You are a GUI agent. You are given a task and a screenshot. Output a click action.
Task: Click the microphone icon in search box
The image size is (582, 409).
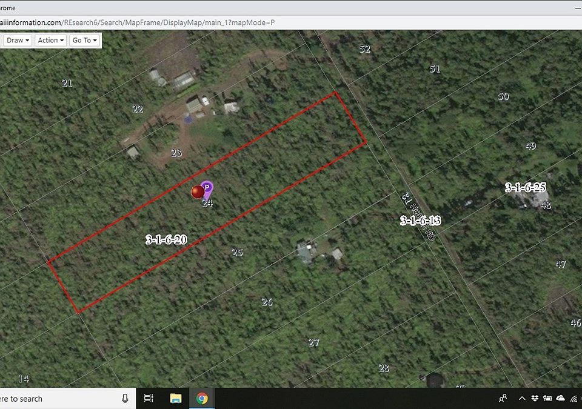point(125,399)
